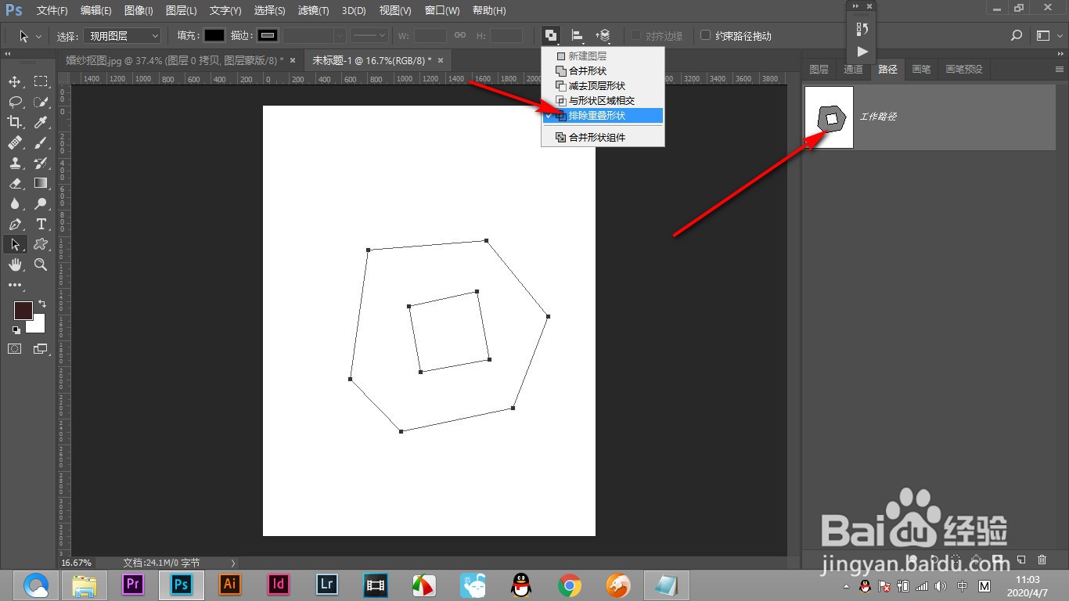Open the stroke (描边) swatch options
Screen dimensions: 1069x601
268,35
